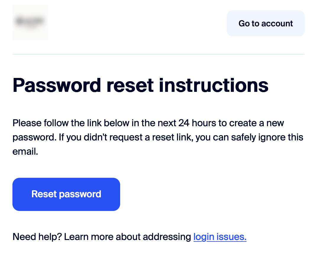Viewport: 322px width, 256px height.
Task: Click the word 'email.' ending the paragraph
Action: (25, 152)
